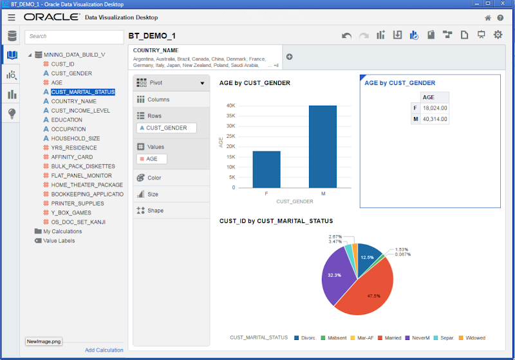Select the AFFINITY_CARD data element
Screen dimensions: 515x360
pos(72,157)
